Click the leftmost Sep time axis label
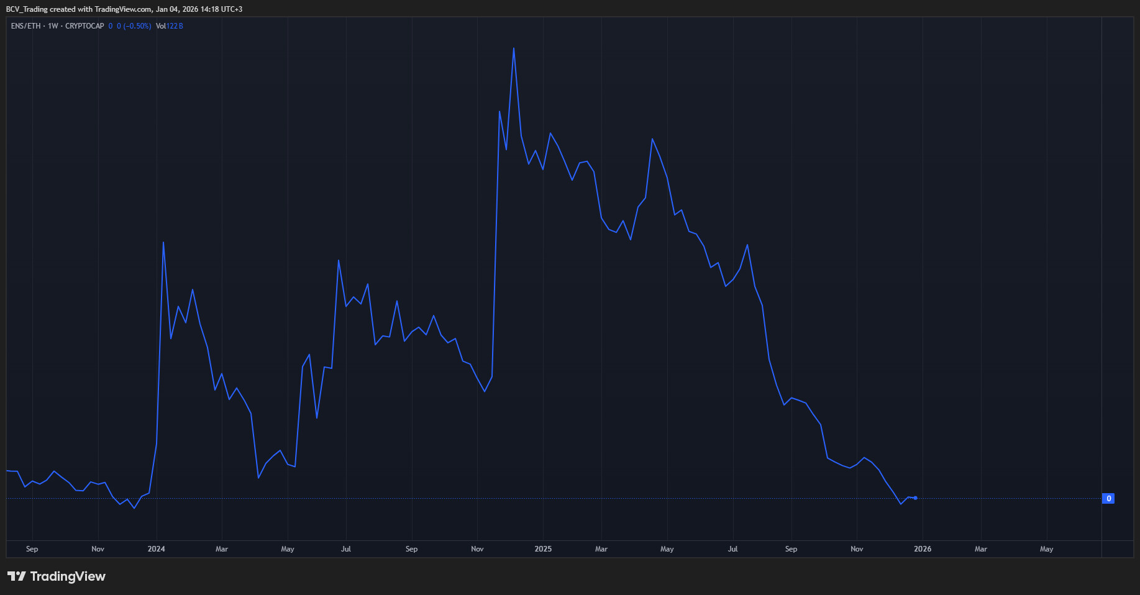Image resolution: width=1140 pixels, height=595 pixels. 32,549
